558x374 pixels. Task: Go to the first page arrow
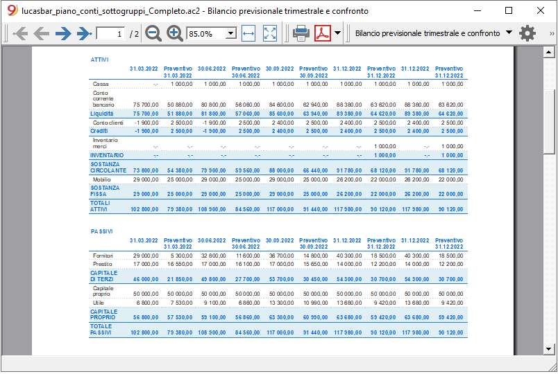pos(21,34)
